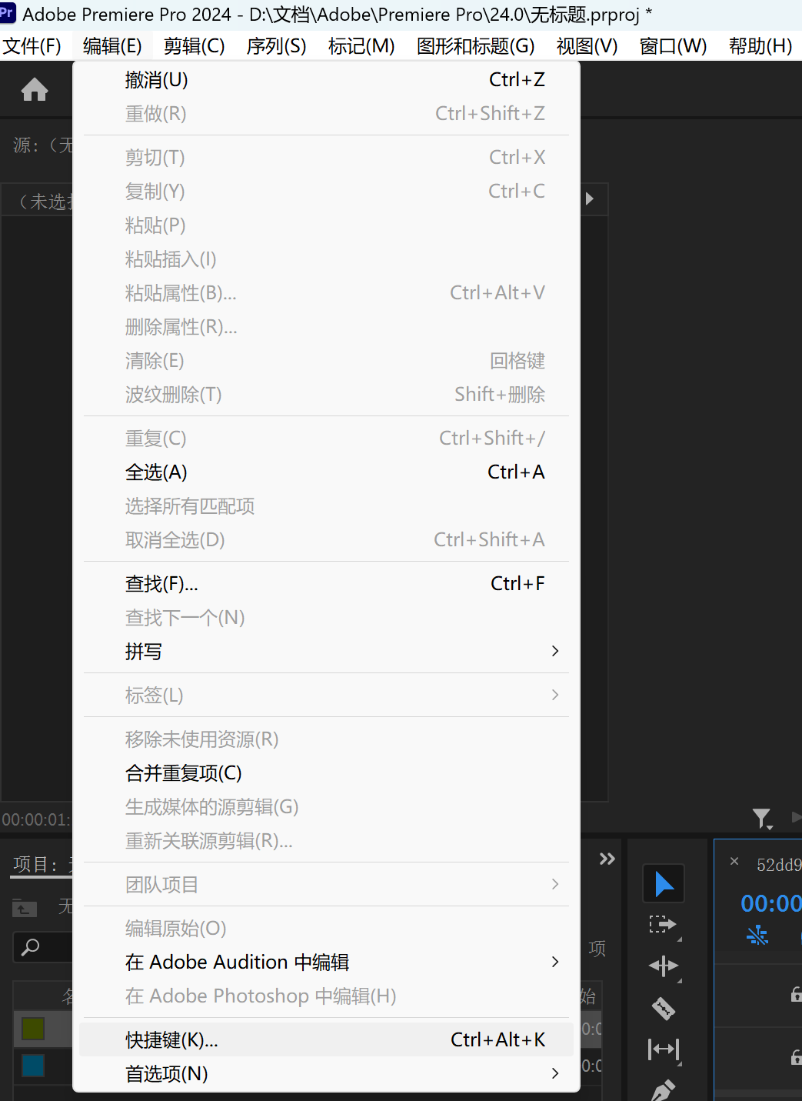802x1101 pixels.
Task: Switch to the 项目 panel tab
Action: (x=42, y=864)
